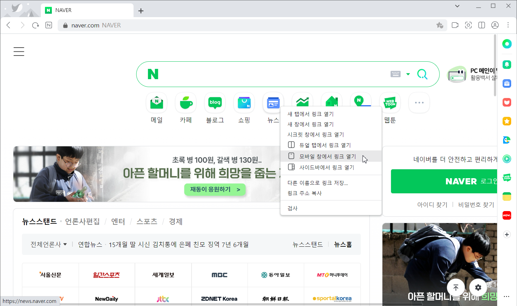The height and width of the screenshot is (306, 517).
Task: Open the Papago translate sidebar icon
Action: coord(507,140)
